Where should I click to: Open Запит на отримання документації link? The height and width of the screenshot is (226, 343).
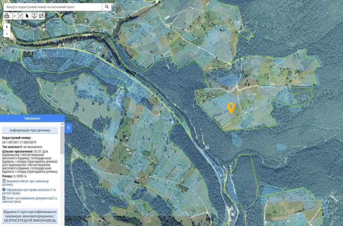tap(29, 200)
